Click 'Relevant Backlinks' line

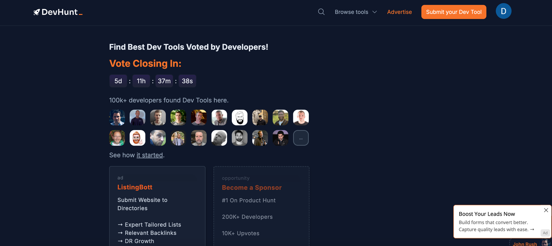coord(147,233)
